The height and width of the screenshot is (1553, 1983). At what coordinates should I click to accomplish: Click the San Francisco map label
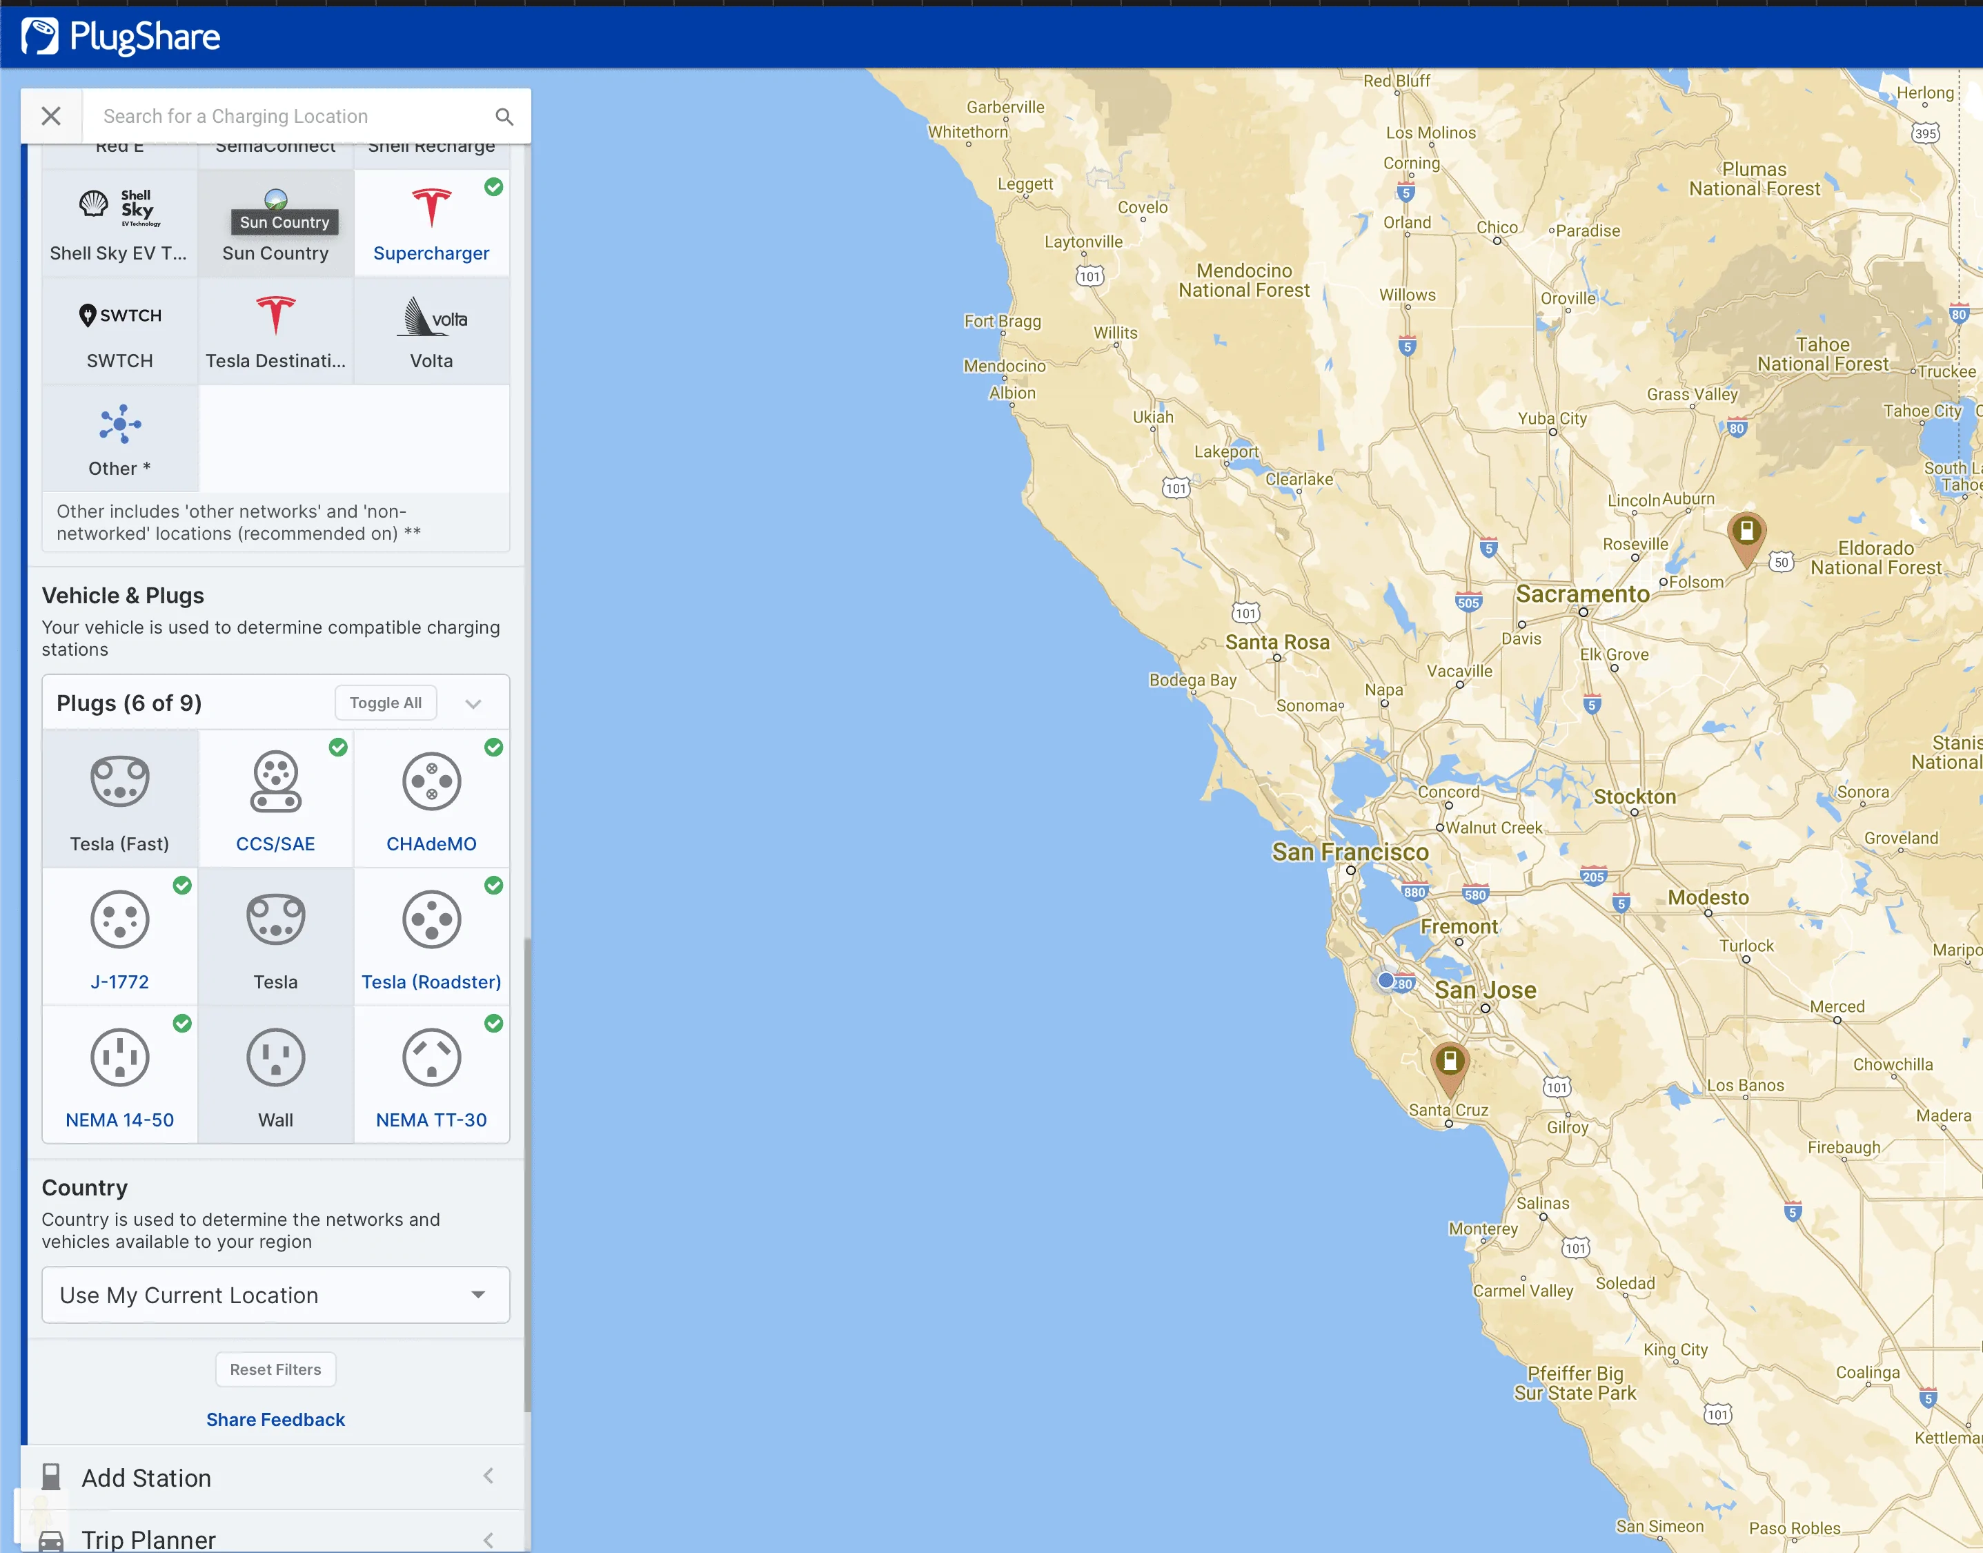(1350, 852)
